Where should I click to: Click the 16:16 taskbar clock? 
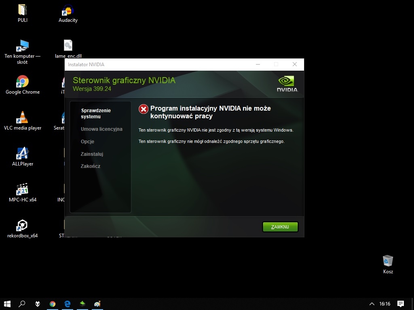385,304
